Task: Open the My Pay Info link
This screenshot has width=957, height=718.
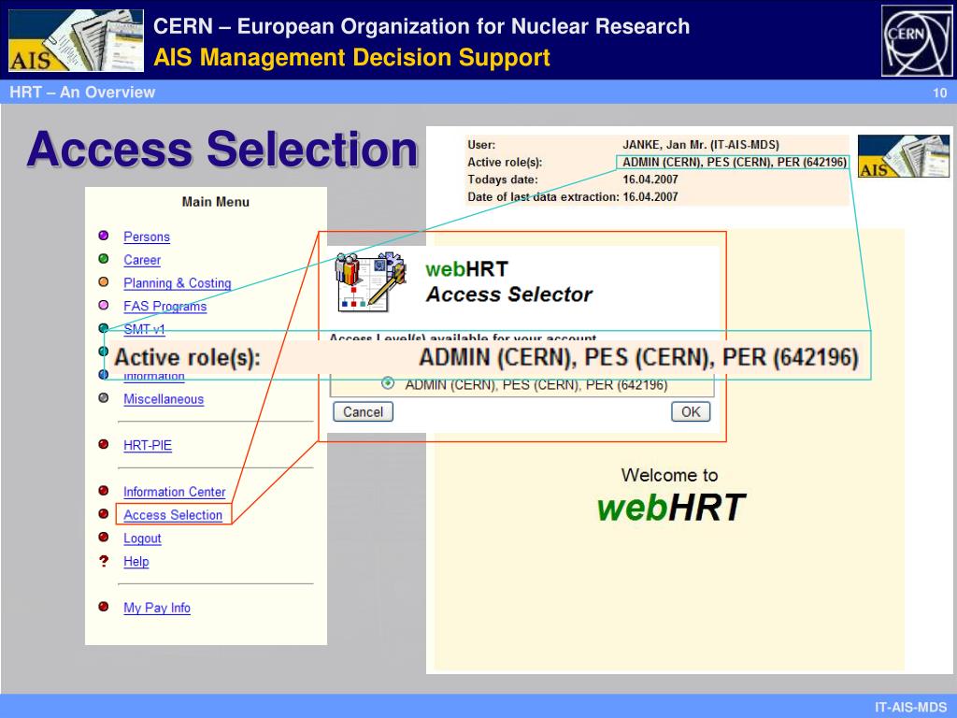Action: [157, 608]
